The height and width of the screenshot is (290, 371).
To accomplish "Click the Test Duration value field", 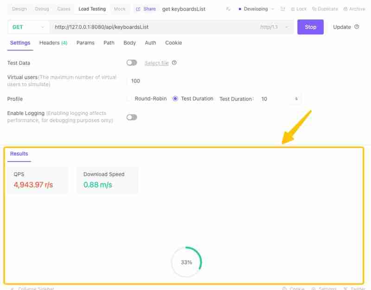I will [275, 99].
